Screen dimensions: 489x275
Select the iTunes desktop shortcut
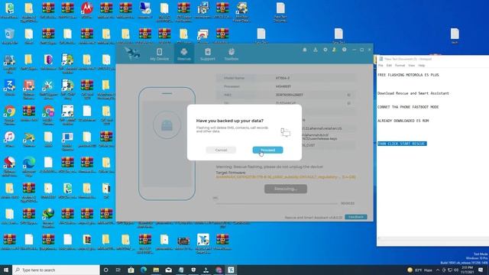[x=10, y=139]
